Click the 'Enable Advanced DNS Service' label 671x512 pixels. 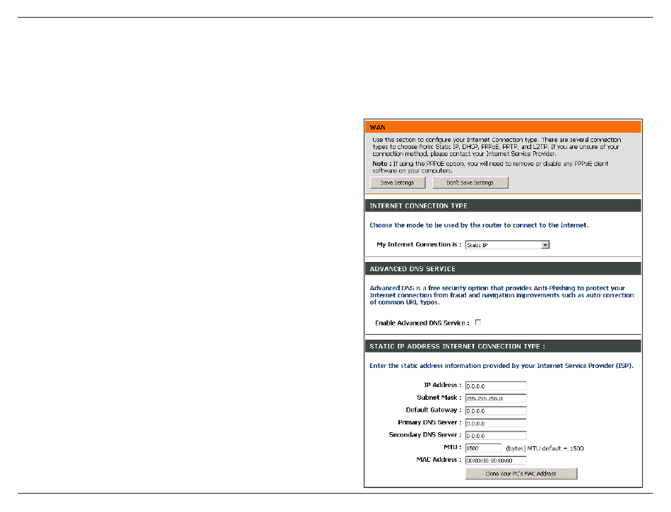coord(422,323)
